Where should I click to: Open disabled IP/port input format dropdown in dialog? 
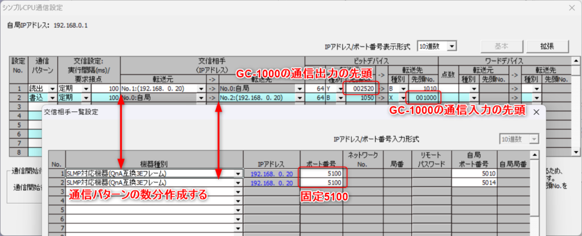point(534,139)
